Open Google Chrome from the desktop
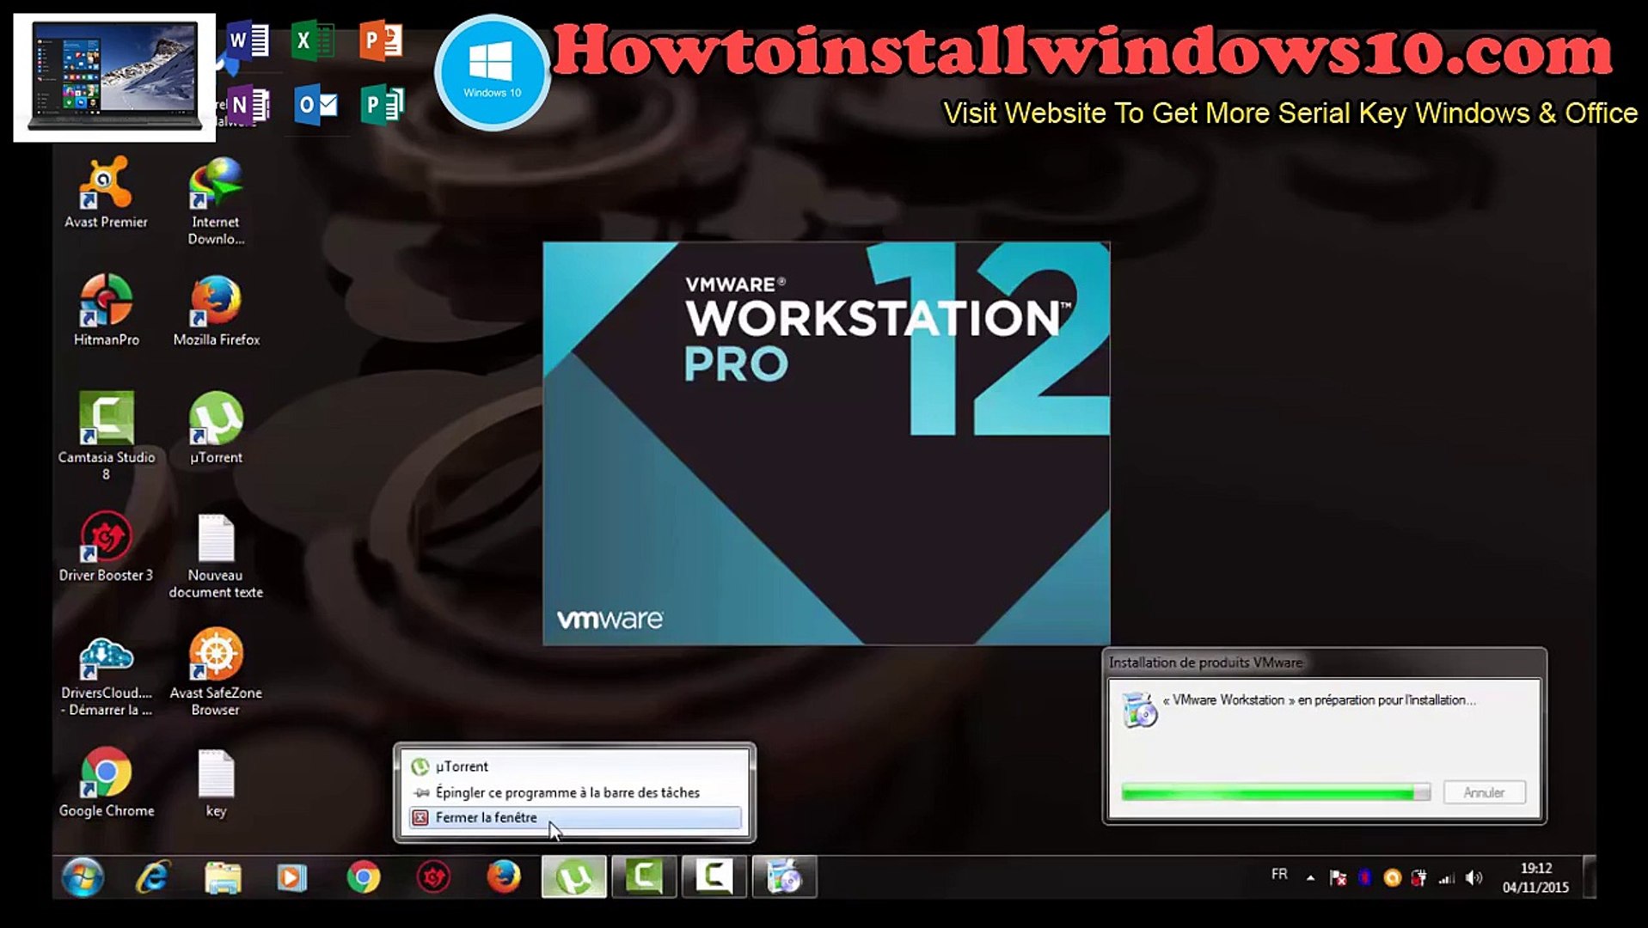Image resolution: width=1648 pixels, height=928 pixels. [x=107, y=778]
